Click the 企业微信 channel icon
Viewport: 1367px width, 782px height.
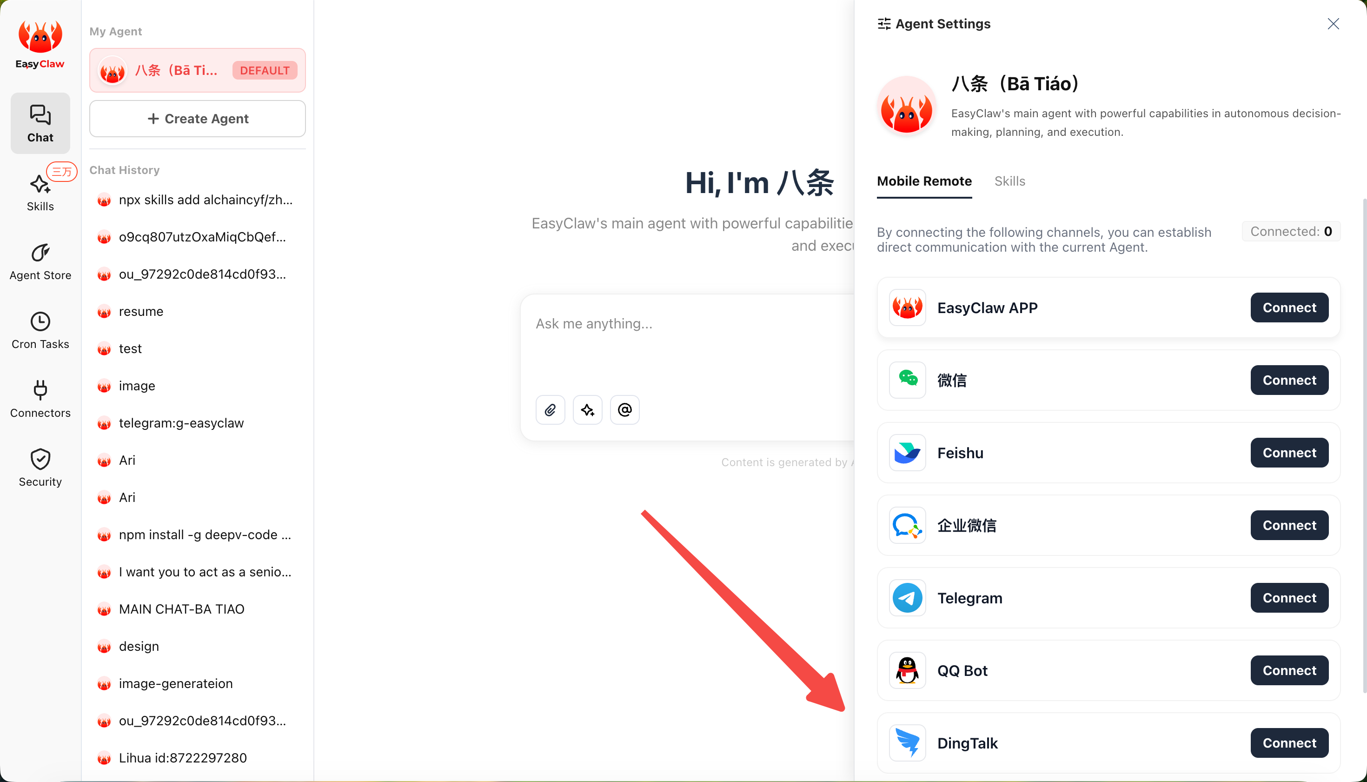pos(907,525)
